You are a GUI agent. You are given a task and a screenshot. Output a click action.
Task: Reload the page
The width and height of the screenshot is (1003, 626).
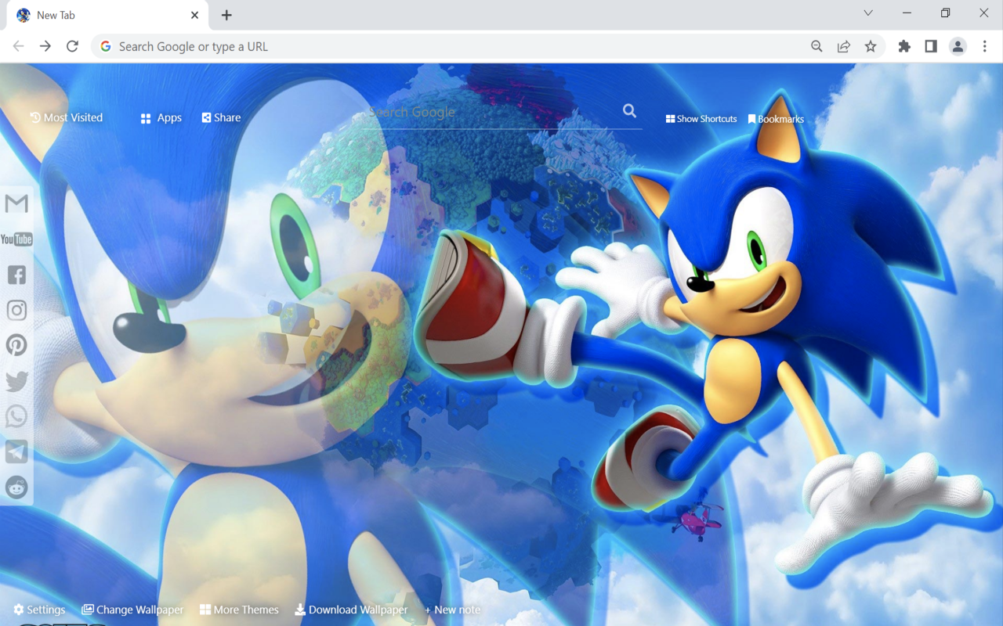click(72, 46)
